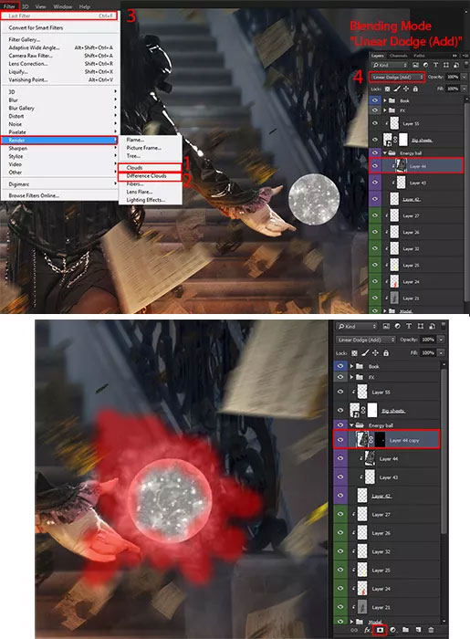Click adjustment layer filter icon in upper Layers panel

coord(425,65)
